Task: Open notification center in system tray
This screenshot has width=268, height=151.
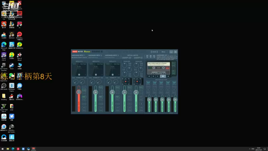Action: coord(265,149)
